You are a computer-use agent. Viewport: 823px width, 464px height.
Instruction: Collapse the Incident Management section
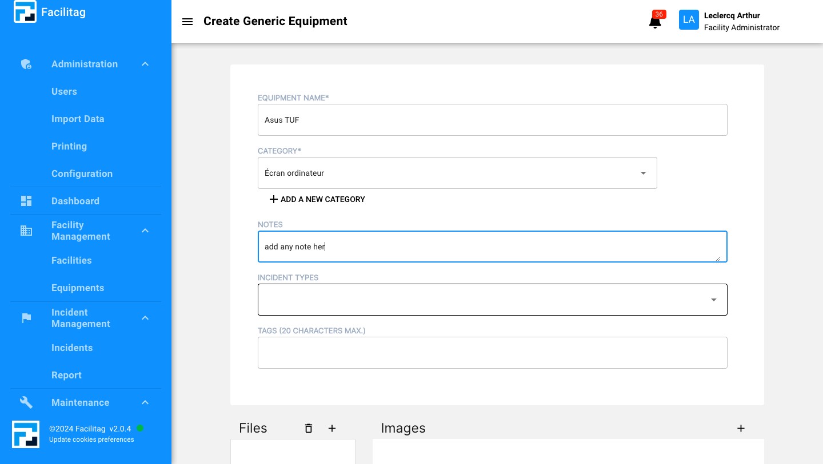pos(145,318)
